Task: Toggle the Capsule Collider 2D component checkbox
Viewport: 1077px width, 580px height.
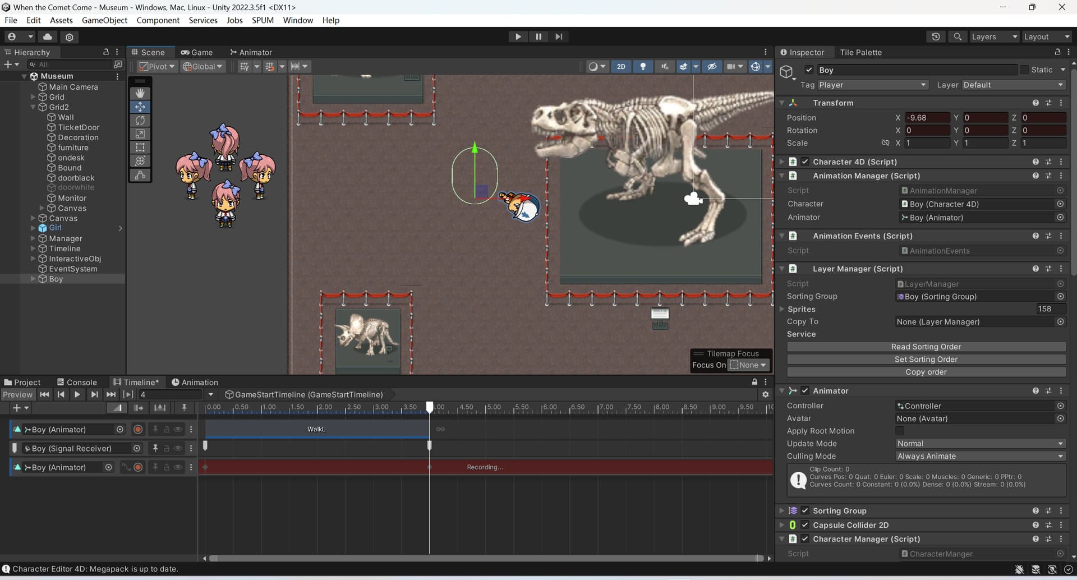Action: [x=804, y=524]
